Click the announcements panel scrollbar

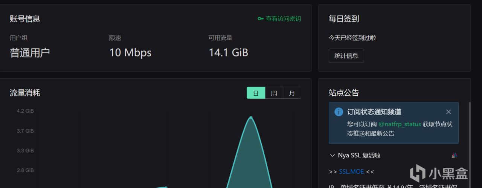pos(469,145)
